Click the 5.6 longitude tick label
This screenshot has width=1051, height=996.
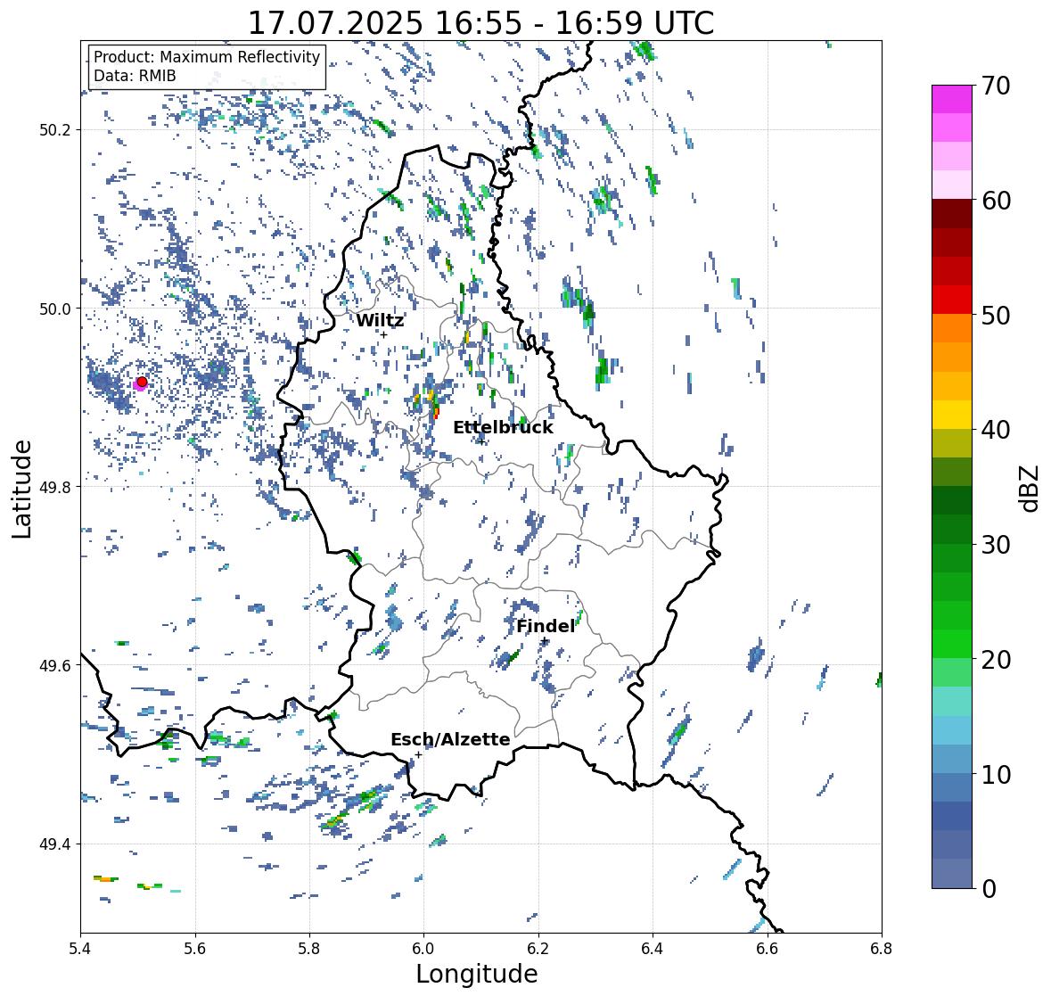click(x=195, y=949)
